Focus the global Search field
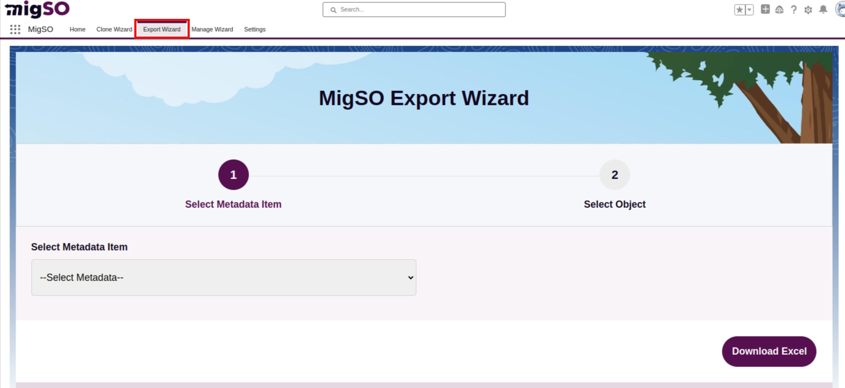 click(x=414, y=9)
